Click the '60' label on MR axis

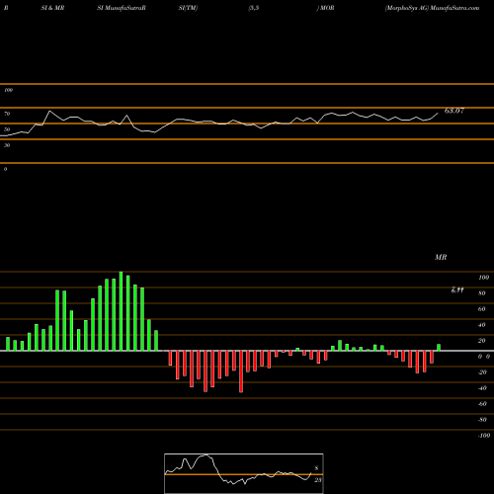point(482,309)
